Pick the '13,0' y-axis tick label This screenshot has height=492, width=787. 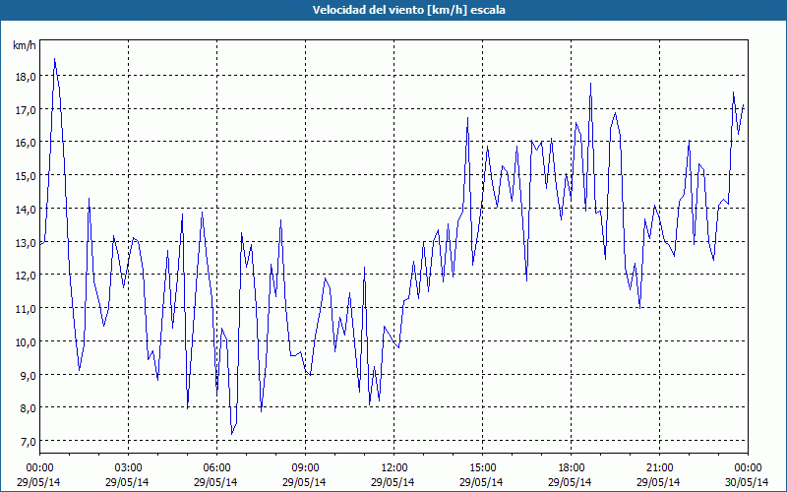point(26,242)
